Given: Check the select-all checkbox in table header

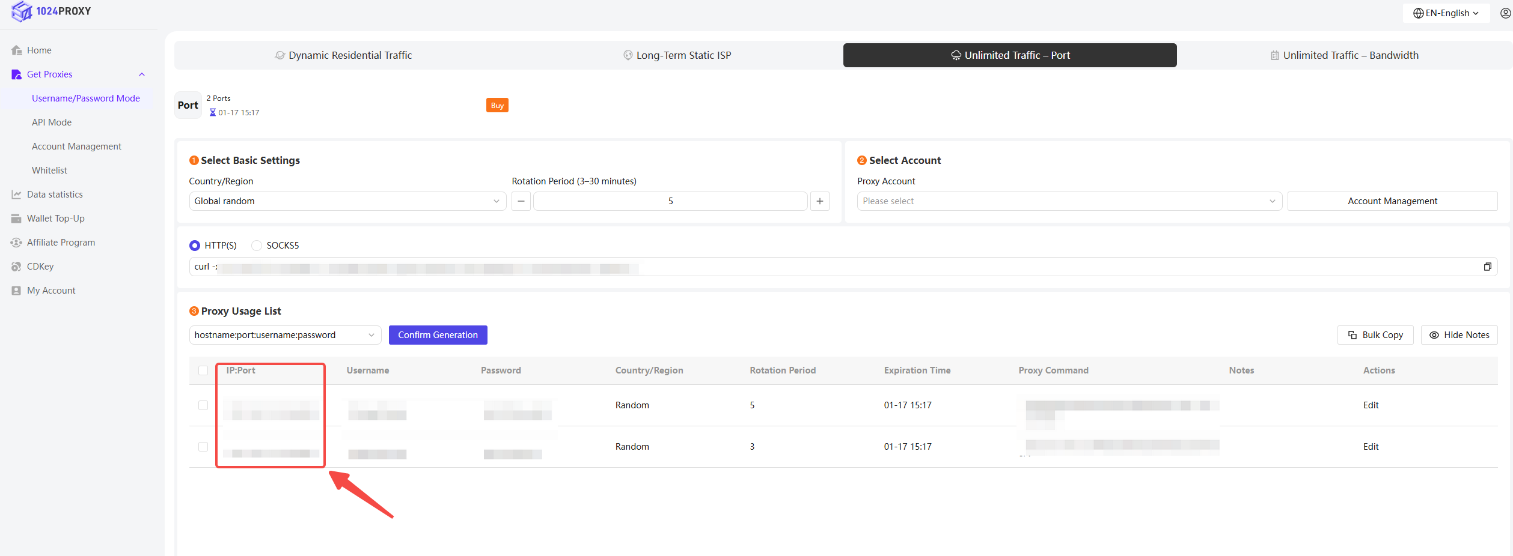Looking at the screenshot, I should (203, 370).
